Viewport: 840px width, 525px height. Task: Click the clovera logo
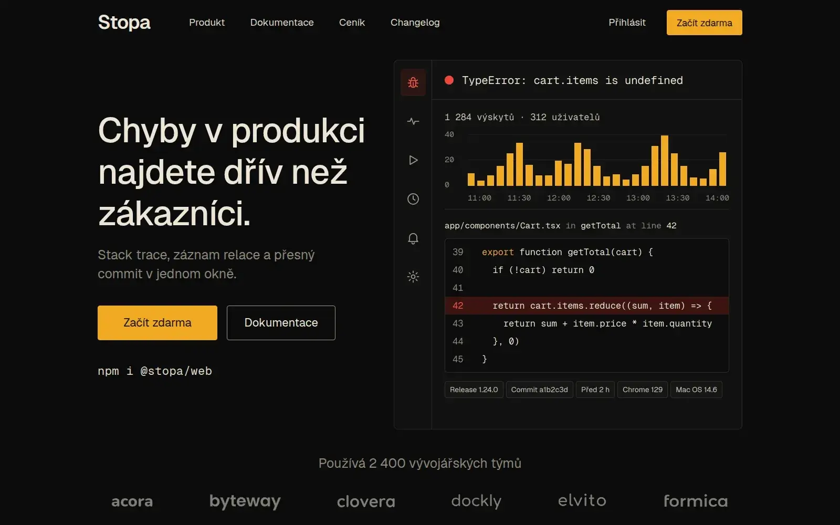point(366,501)
